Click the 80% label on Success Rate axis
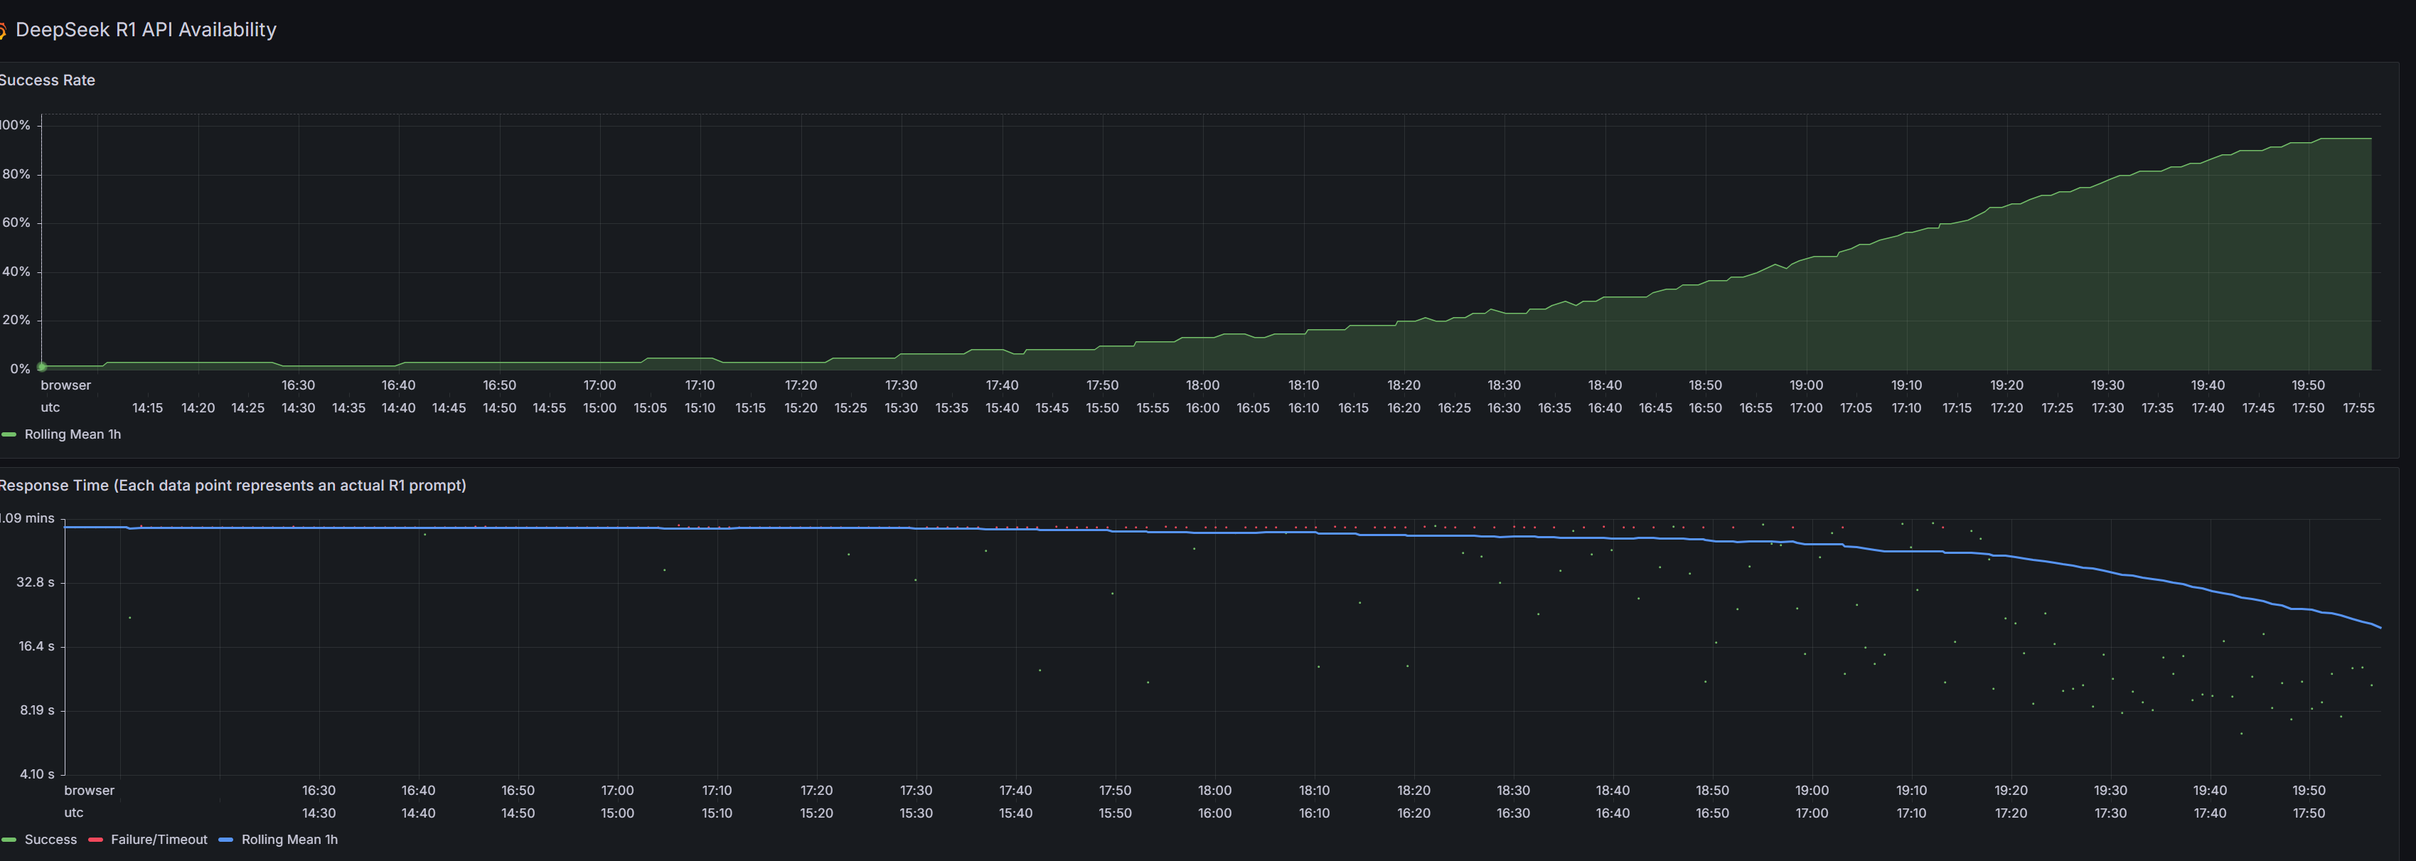This screenshot has width=2416, height=861. (16, 174)
